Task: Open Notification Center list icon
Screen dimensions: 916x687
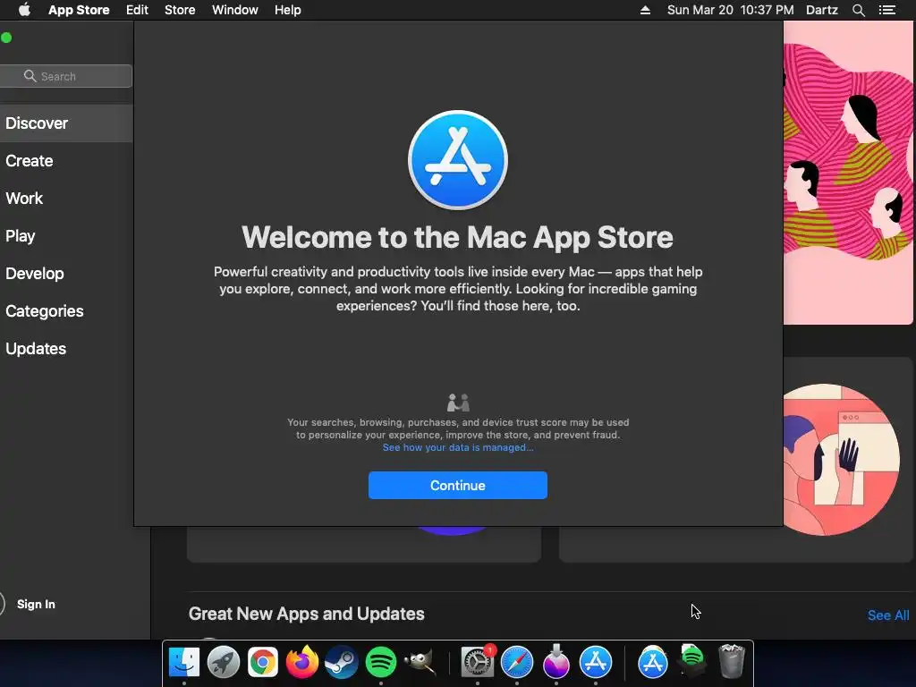Action: 886,10
